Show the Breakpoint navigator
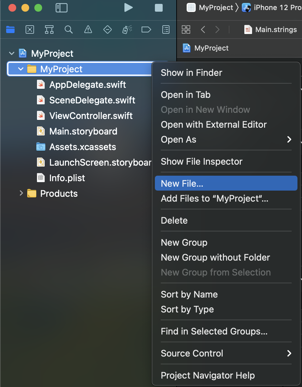Screen dimensions: 302x387 [146, 30]
